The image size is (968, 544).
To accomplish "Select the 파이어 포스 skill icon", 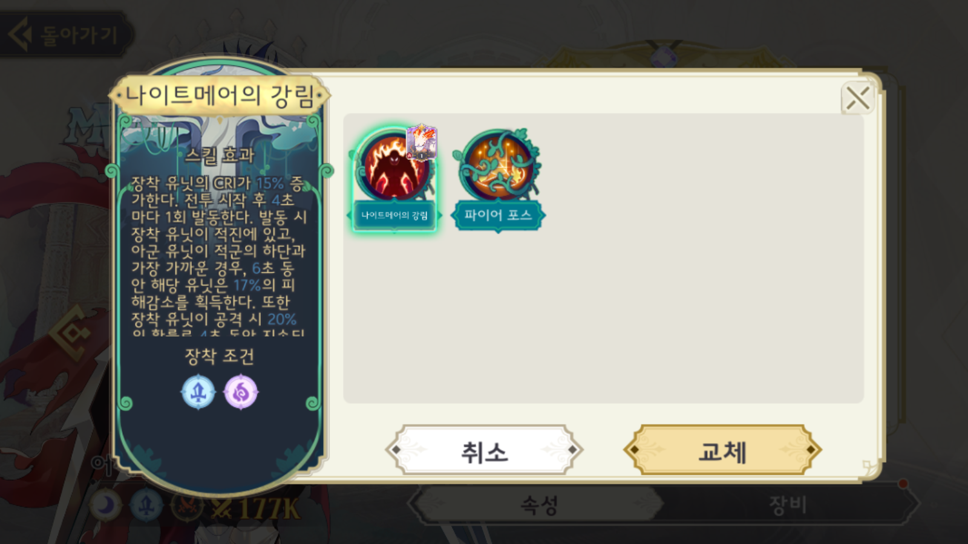I will tap(498, 164).
